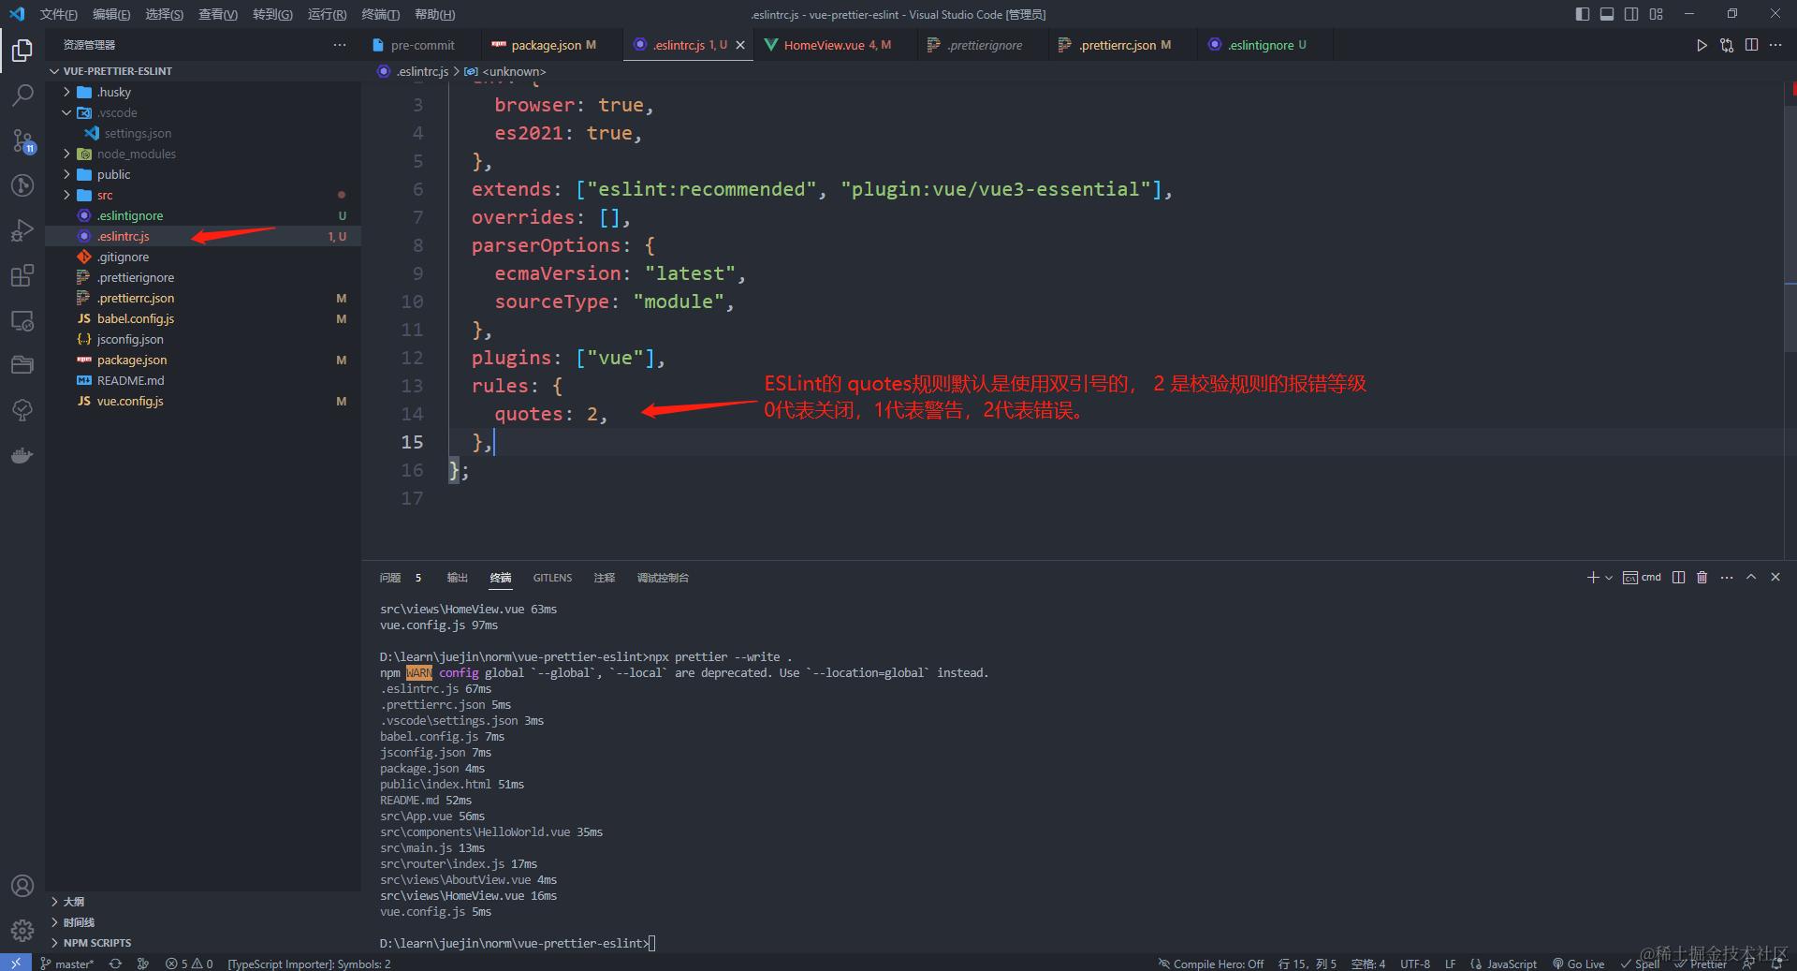Viewport: 1797px width, 971px height.
Task: Open README.md in the file explorer
Action: pyautogui.click(x=203, y=380)
